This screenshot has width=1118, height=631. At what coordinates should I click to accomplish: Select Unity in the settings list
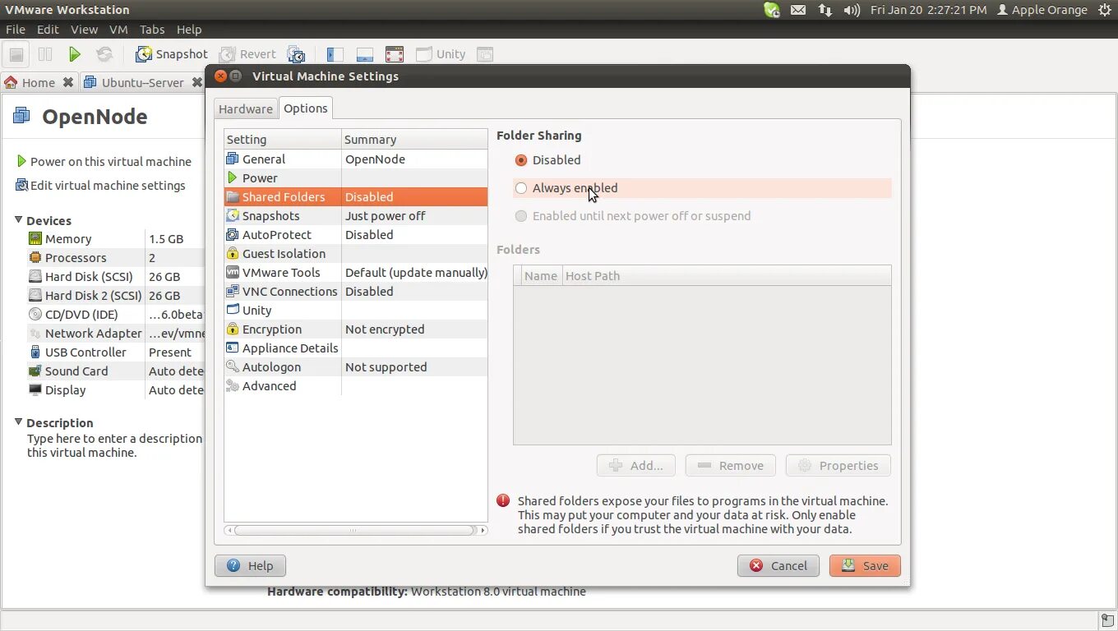356,311
